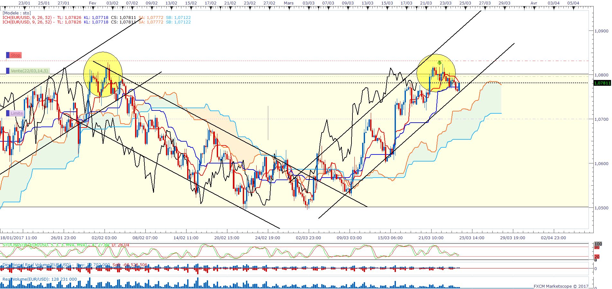612x289 pixels.
Task: Click the Sell: -68 528 506 volume value
Action: tap(130, 265)
